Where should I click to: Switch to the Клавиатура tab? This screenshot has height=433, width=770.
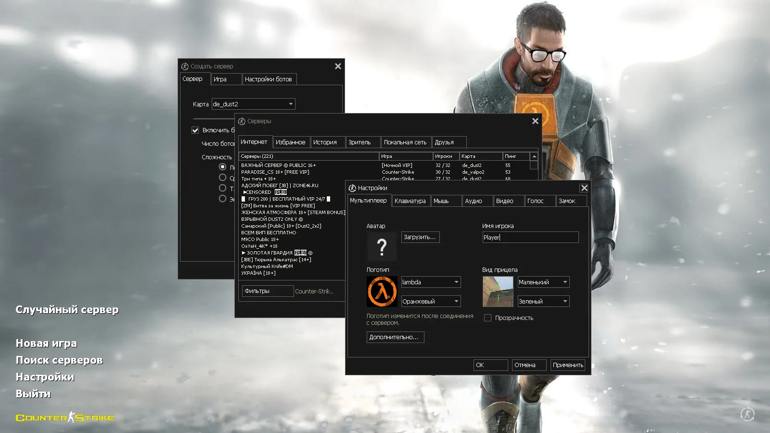pyautogui.click(x=410, y=201)
